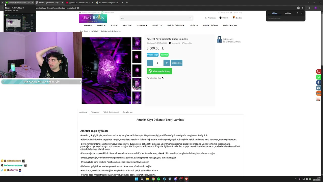Switch to Taksit Seçenekleri tab
This screenshot has width=323, height=182.
[x=111, y=112]
